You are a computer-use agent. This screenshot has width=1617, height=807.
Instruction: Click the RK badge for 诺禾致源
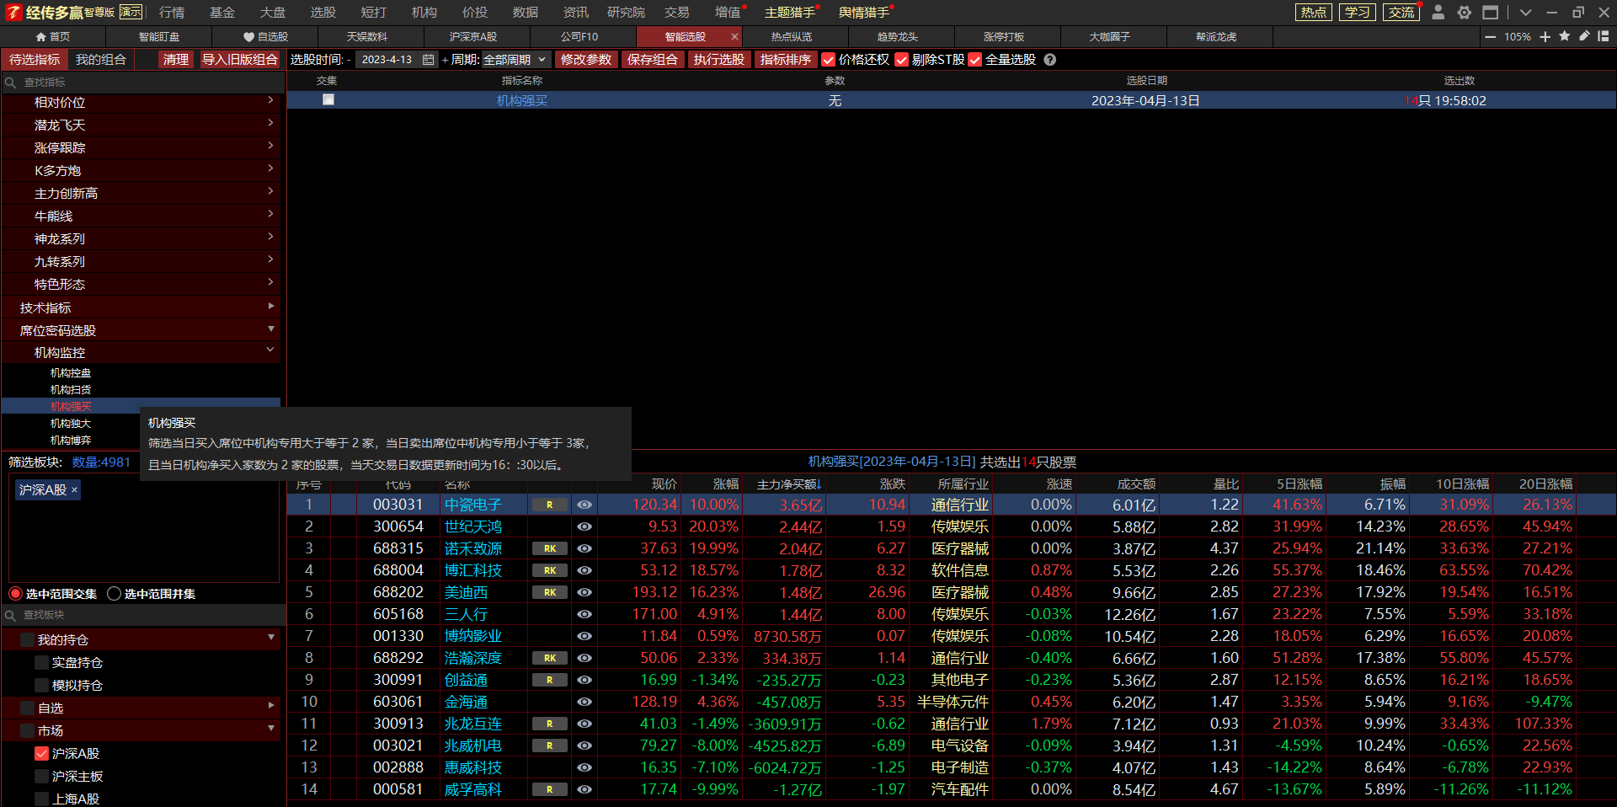pyautogui.click(x=550, y=548)
